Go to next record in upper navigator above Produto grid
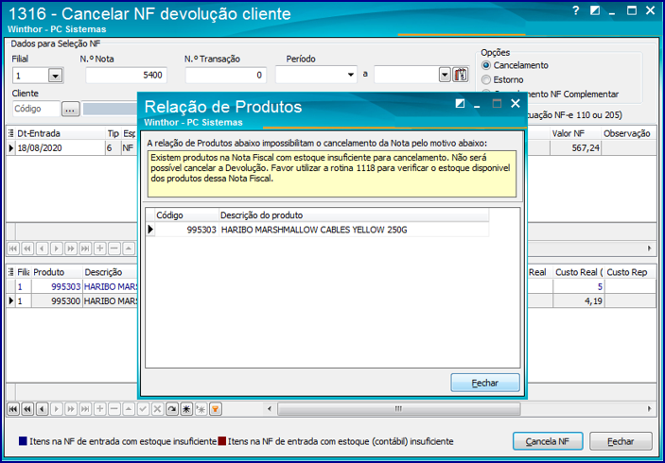 coord(57,249)
